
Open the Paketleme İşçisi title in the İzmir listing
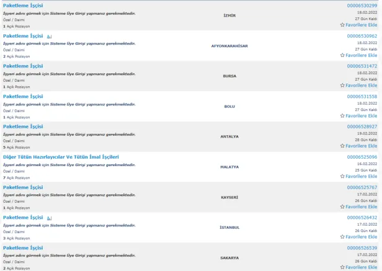[x=23, y=6]
